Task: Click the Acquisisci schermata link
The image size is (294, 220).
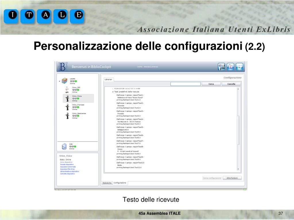Action: point(68,167)
